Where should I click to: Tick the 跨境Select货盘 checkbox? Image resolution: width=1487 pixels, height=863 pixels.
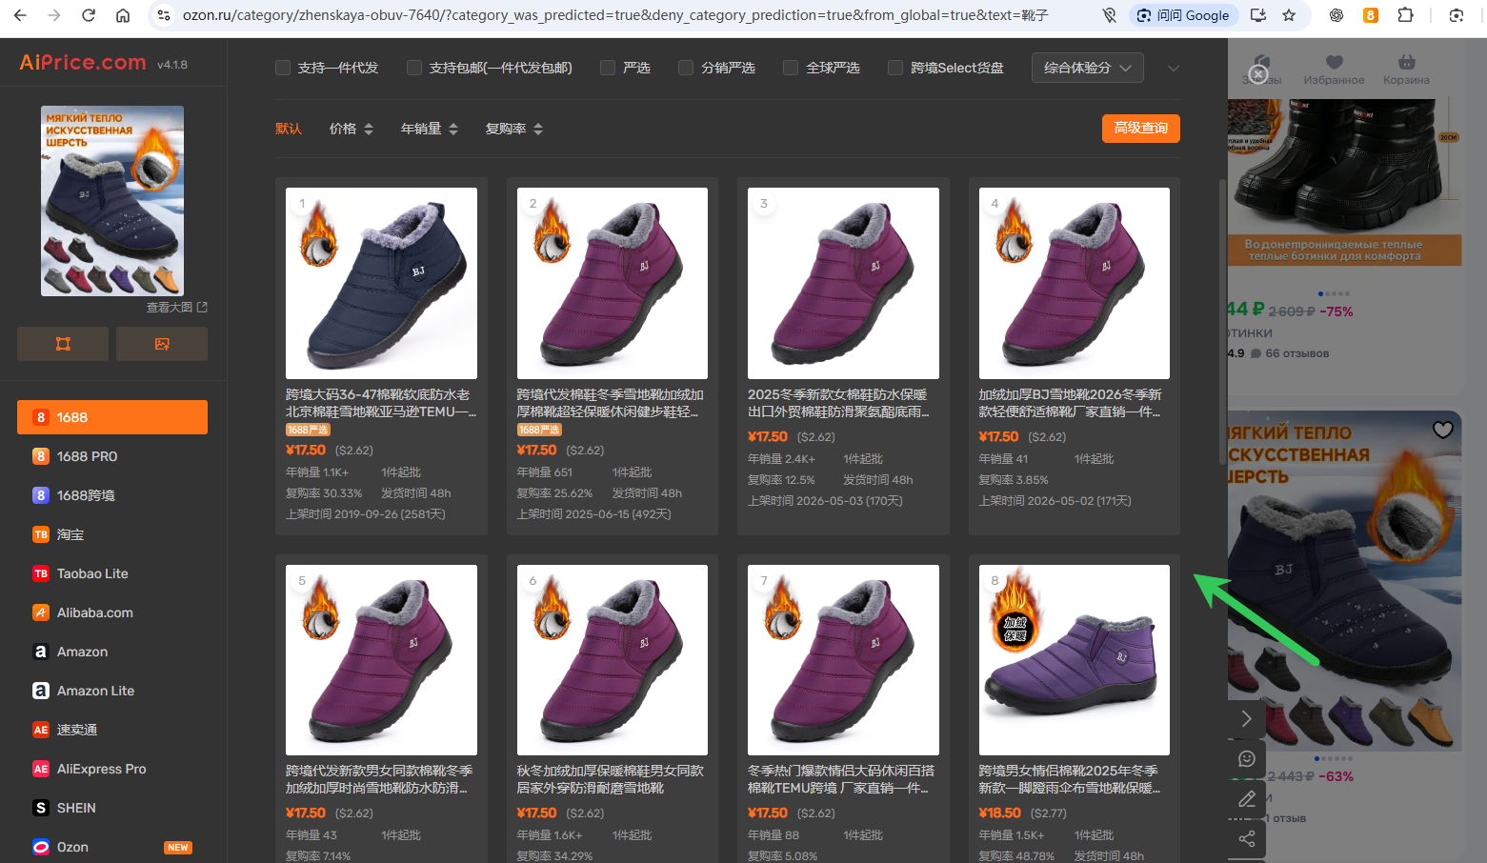[895, 68]
